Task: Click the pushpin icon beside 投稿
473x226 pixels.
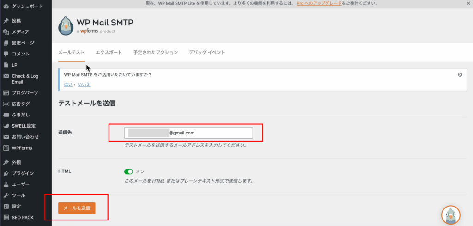Action: point(6,21)
